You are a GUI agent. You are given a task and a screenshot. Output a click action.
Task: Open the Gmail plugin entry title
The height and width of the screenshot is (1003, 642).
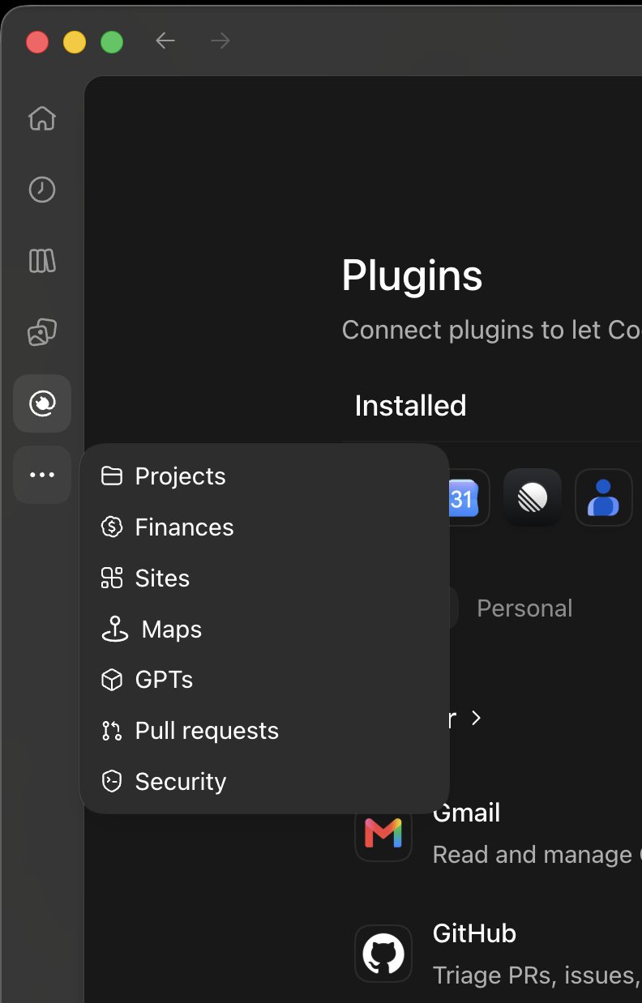click(466, 813)
